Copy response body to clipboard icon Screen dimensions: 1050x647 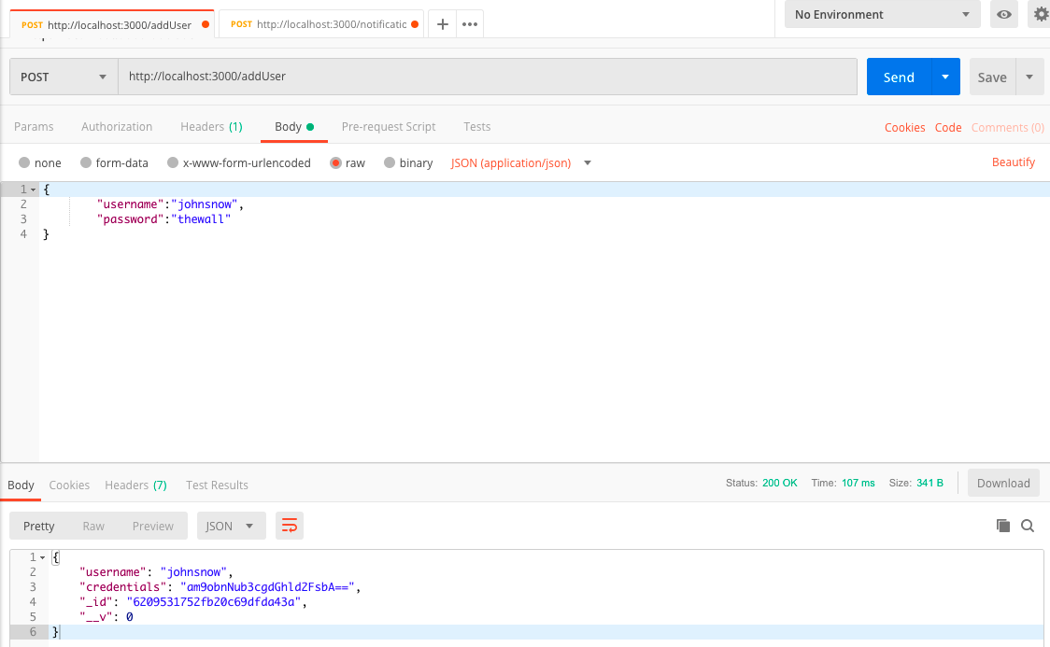(x=1002, y=526)
